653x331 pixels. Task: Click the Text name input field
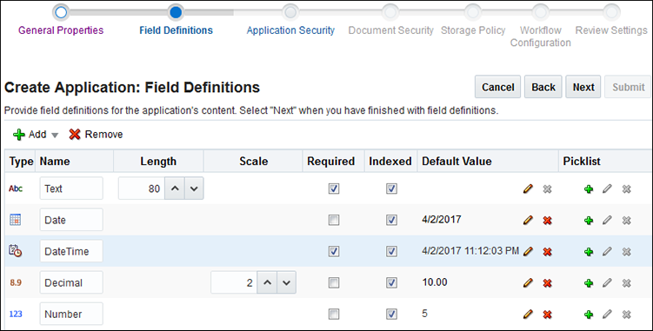(x=71, y=189)
